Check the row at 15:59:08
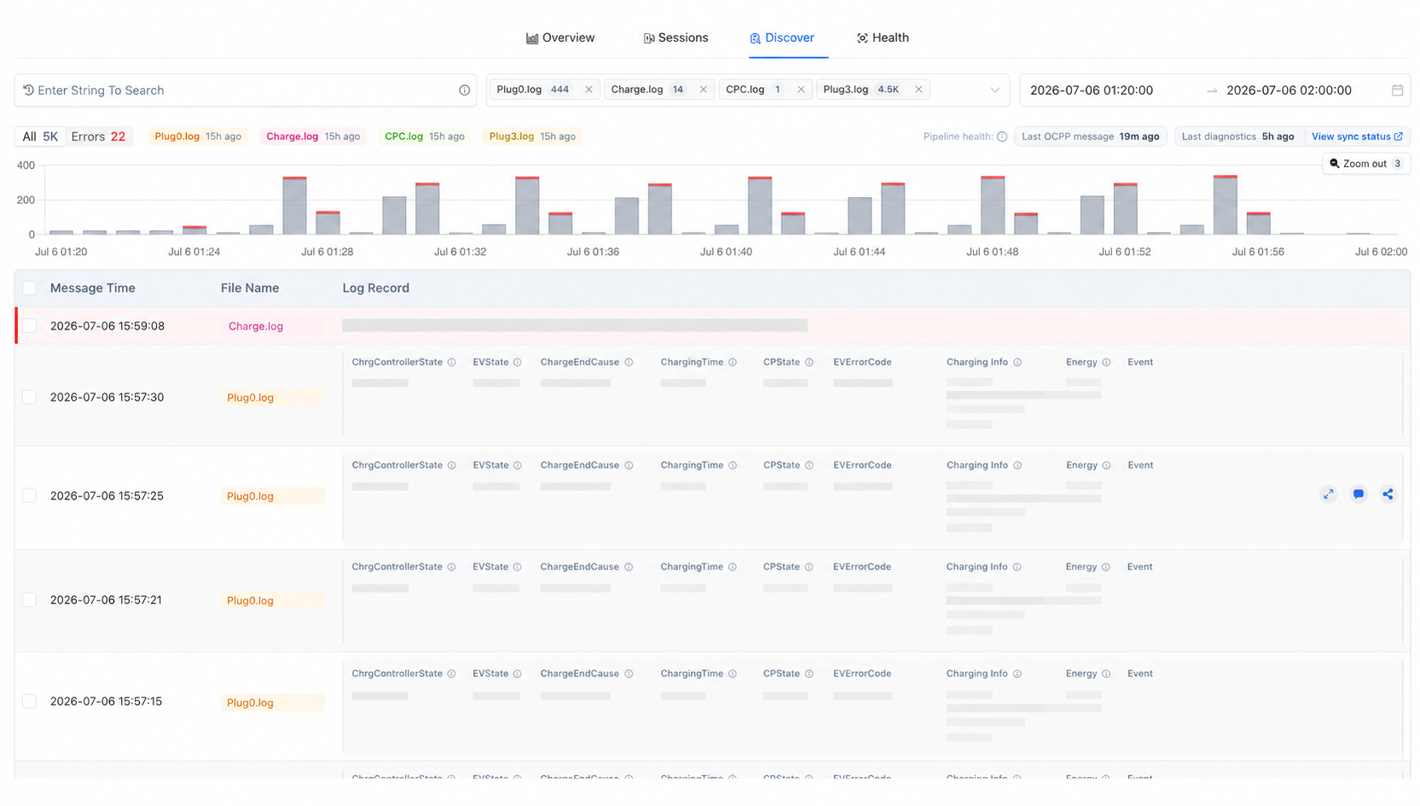The width and height of the screenshot is (1420, 806). click(x=30, y=326)
